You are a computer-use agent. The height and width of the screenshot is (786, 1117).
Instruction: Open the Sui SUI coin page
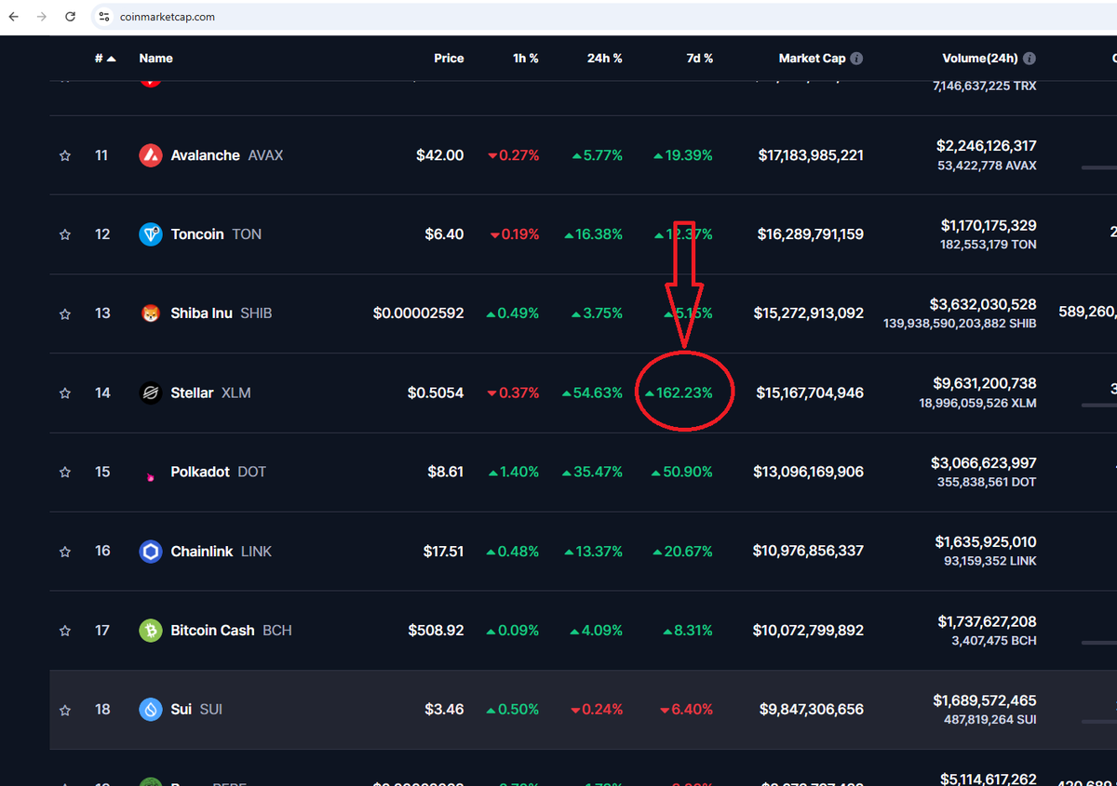coord(196,710)
